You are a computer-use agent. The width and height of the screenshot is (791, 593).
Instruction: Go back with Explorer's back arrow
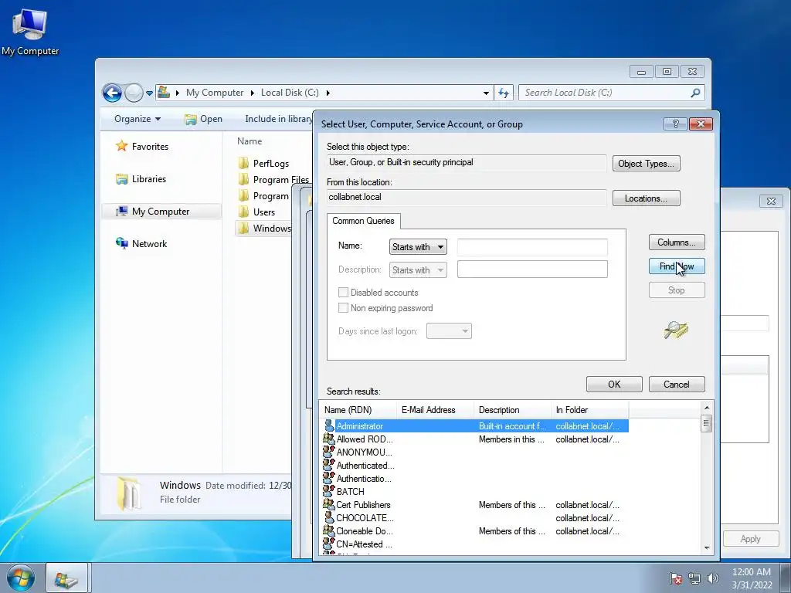tap(112, 93)
